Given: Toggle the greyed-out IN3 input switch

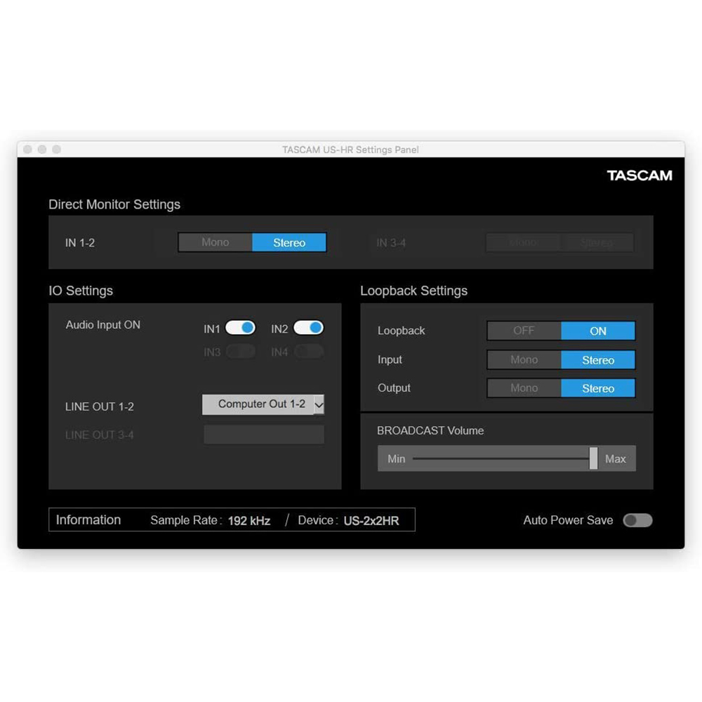Looking at the screenshot, I should (x=240, y=352).
